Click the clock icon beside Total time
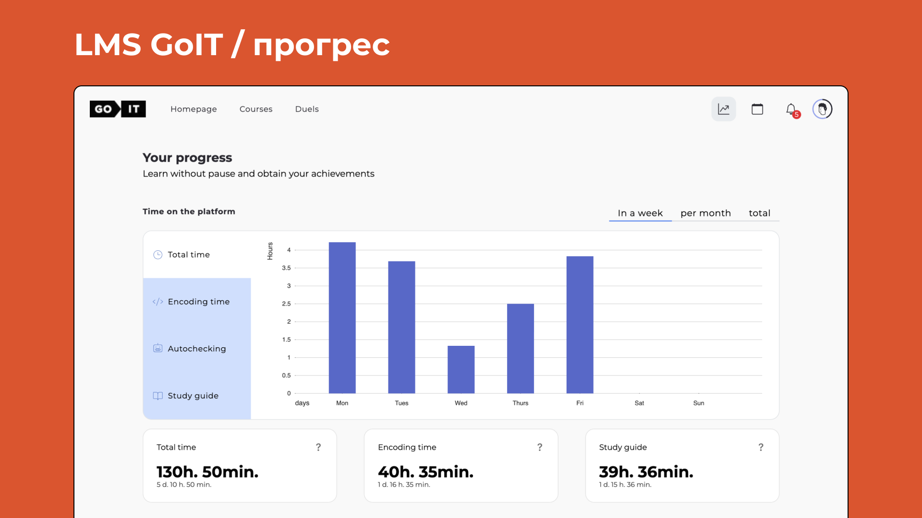Image resolution: width=922 pixels, height=518 pixels. coord(158,255)
